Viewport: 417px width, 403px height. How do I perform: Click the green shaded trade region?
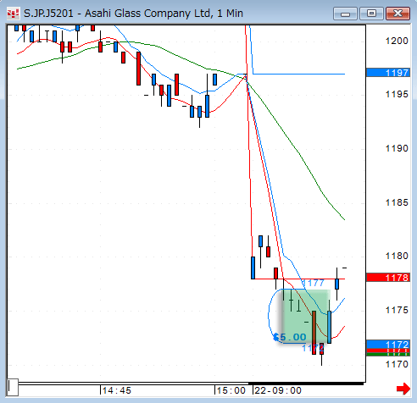click(x=306, y=316)
